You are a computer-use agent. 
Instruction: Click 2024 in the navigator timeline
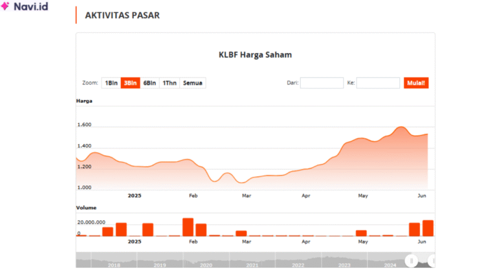(390, 265)
